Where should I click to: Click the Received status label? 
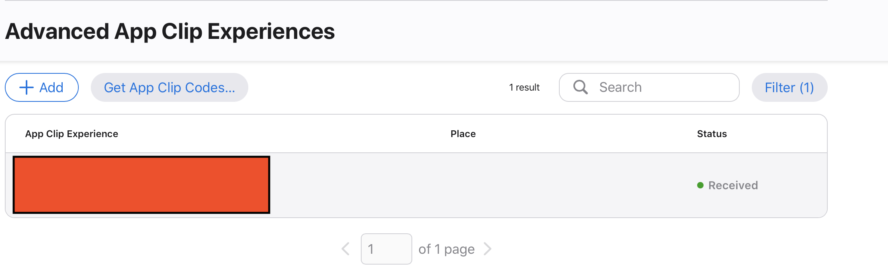tap(733, 185)
